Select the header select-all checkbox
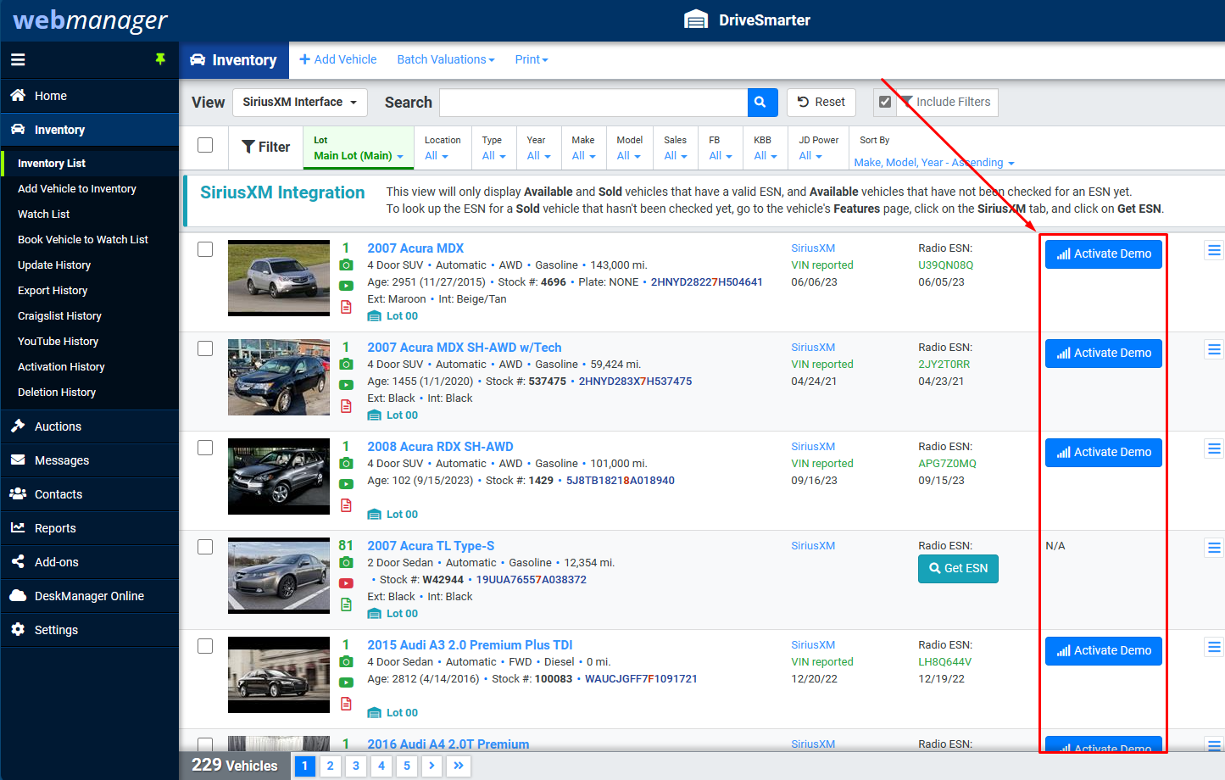The image size is (1225, 780). pos(204,144)
